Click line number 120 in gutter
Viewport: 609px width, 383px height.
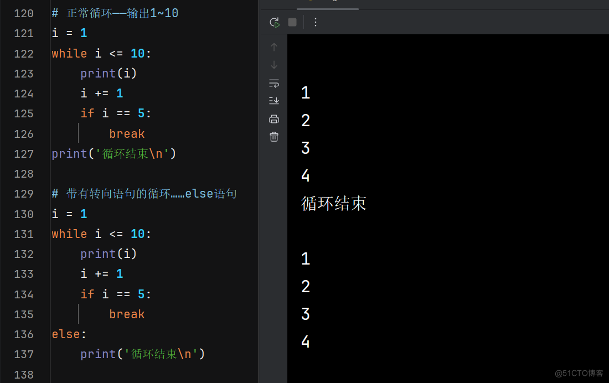click(x=24, y=14)
